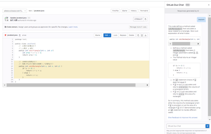This screenshot has width=211, height=134.
Task: Close the GitLab Duo Chat panel
Action: tap(209, 5)
